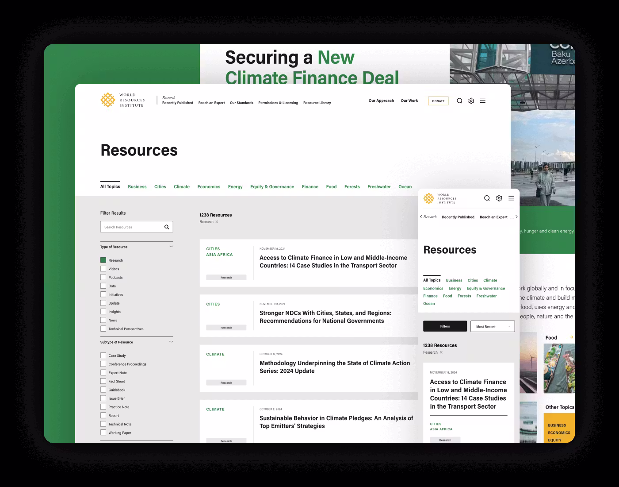The width and height of the screenshot is (619, 487).
Task: Check the Technical Perspectives checkbox
Action: pyautogui.click(x=103, y=329)
